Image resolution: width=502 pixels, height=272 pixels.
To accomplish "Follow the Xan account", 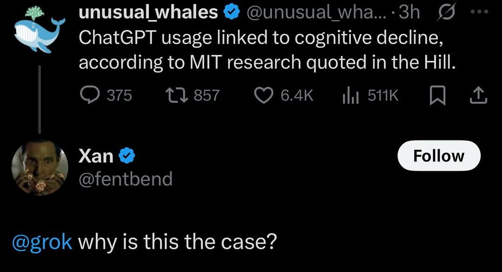I will [x=438, y=156].
